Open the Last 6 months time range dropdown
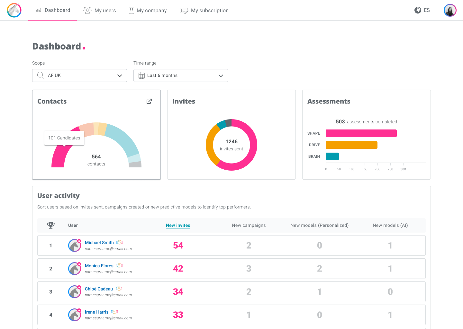 click(181, 76)
